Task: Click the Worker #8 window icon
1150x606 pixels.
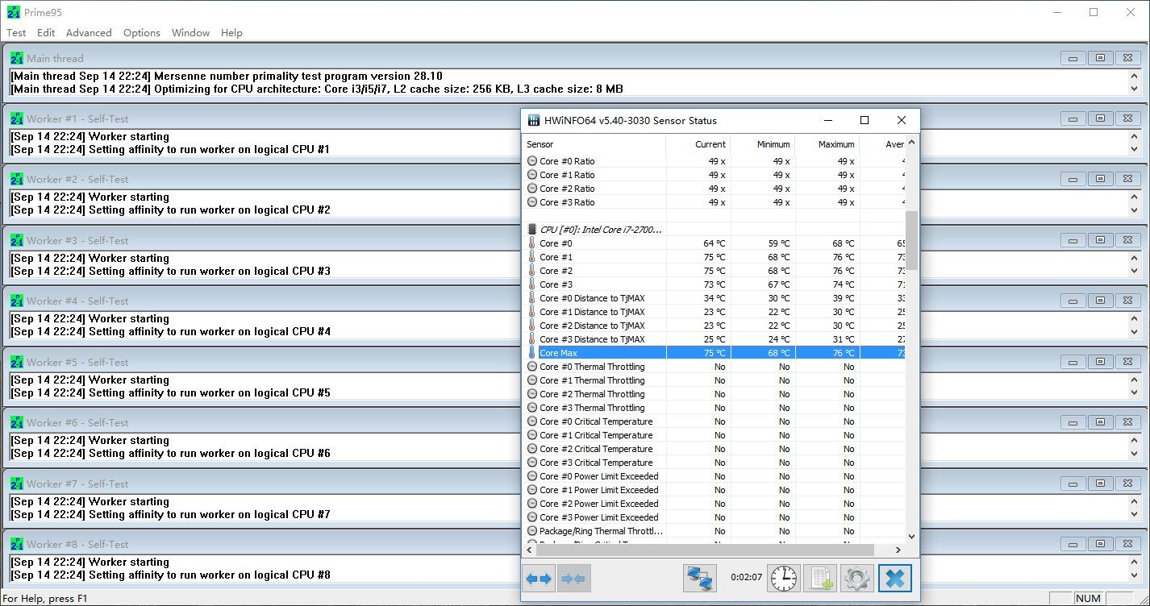Action: 17,544
